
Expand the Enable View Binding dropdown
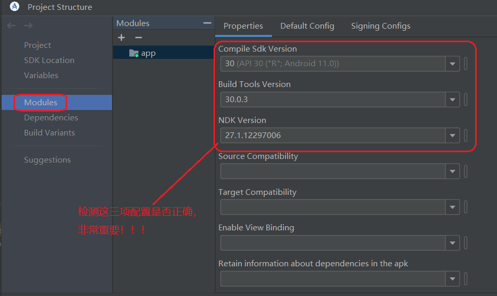(x=452, y=243)
